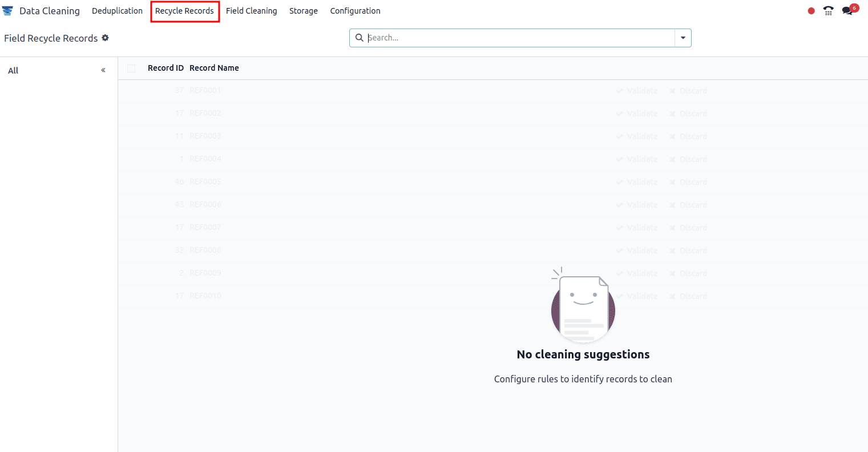This screenshot has width=868, height=452.
Task: Discard the suggestion for record REF0010
Action: pyautogui.click(x=692, y=296)
